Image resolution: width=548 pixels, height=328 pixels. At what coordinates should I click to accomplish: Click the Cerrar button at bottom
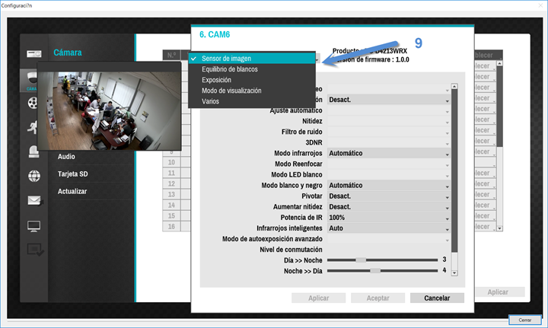(x=524, y=320)
